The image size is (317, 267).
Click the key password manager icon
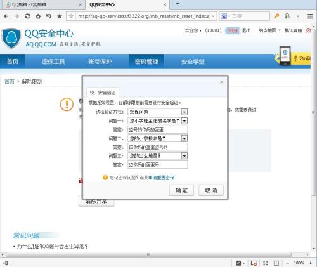click(x=276, y=16)
